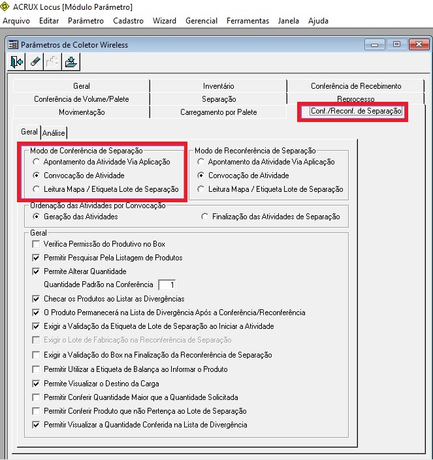
Task: Minimize the Parâmetros de Coletor Wireless window
Action: coord(374,44)
